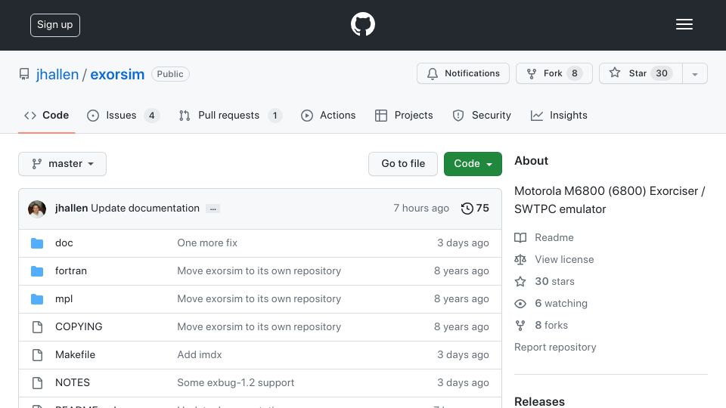Open jhallen user profile link
This screenshot has width=726, height=408.
tap(57, 74)
